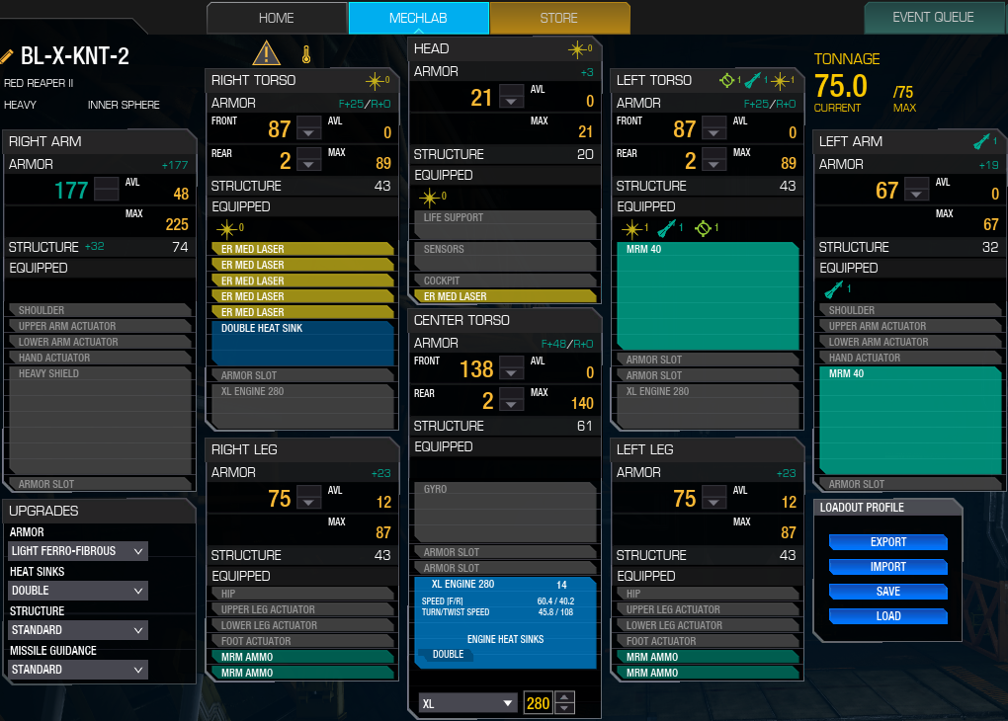
Task: Click the Save loadout button
Action: click(x=887, y=592)
